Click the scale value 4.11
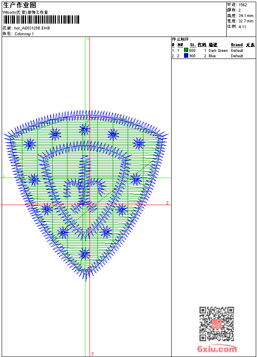Screen dimensions: 257x357 (242, 26)
